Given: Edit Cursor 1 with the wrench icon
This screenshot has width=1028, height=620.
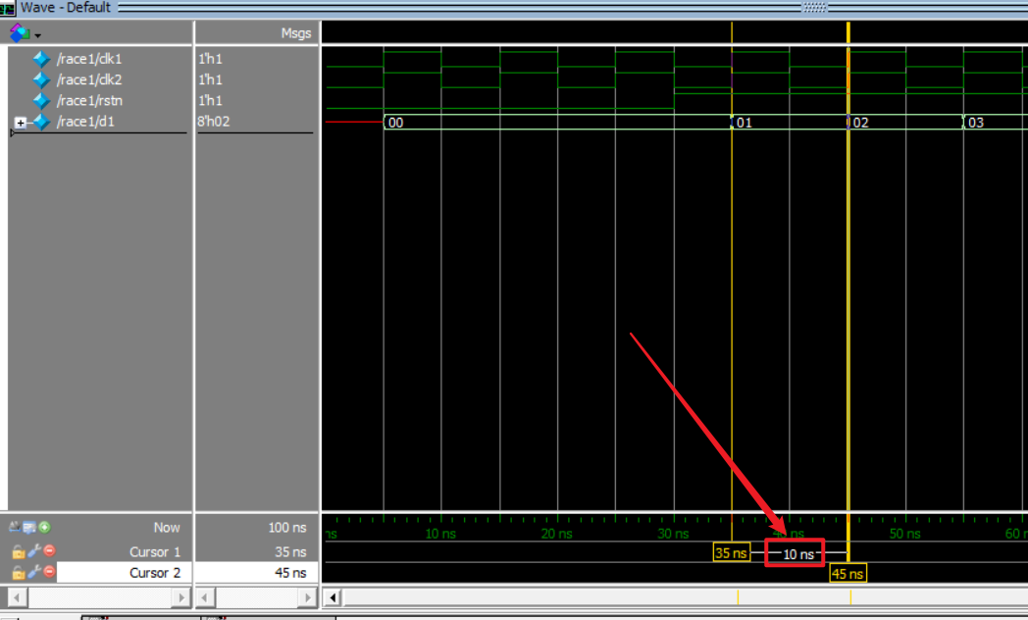Looking at the screenshot, I should (x=34, y=551).
